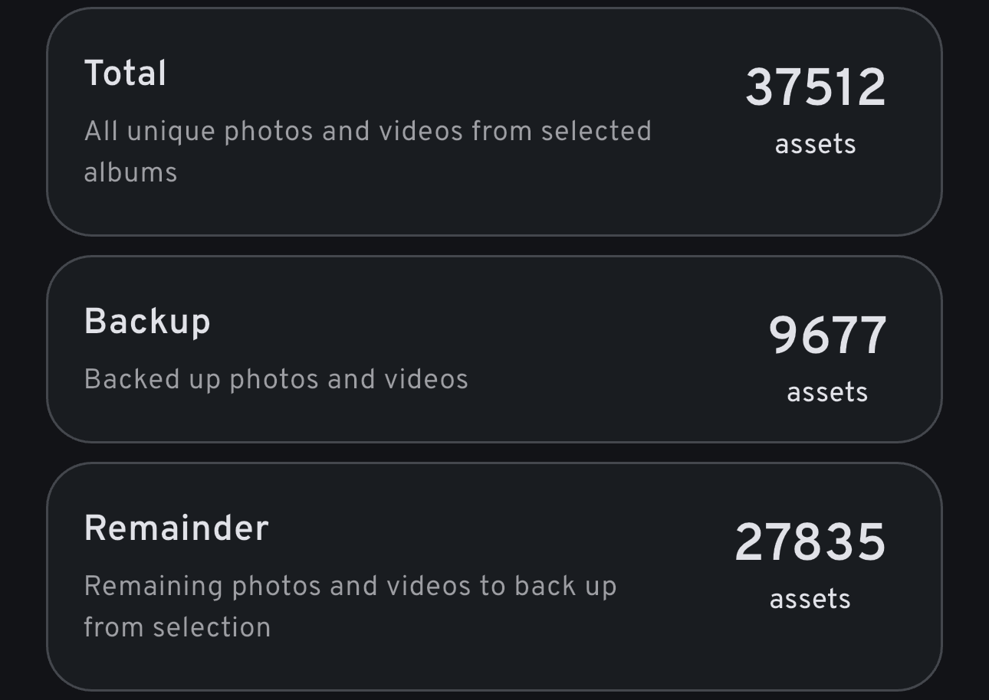Select the 37512 total count
This screenshot has width=989, height=700.
tap(815, 87)
